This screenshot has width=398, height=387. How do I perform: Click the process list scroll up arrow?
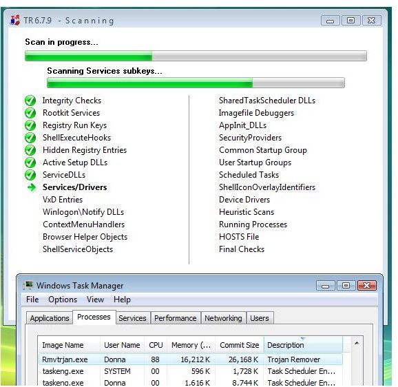tap(357, 344)
